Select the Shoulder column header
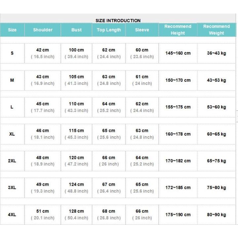 (43, 30)
